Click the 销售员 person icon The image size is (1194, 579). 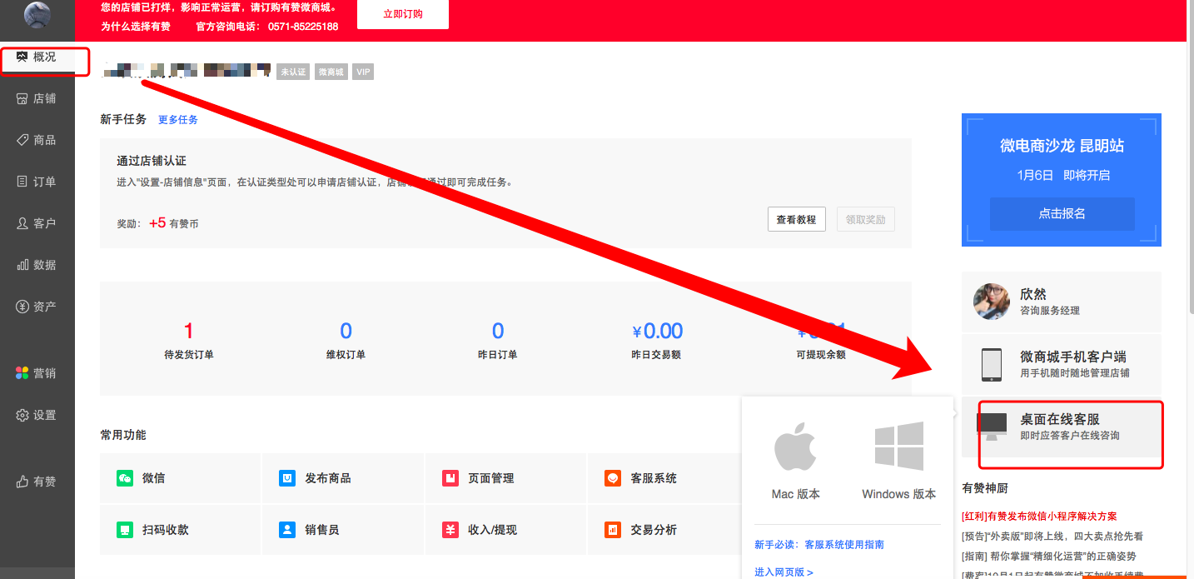tap(287, 530)
